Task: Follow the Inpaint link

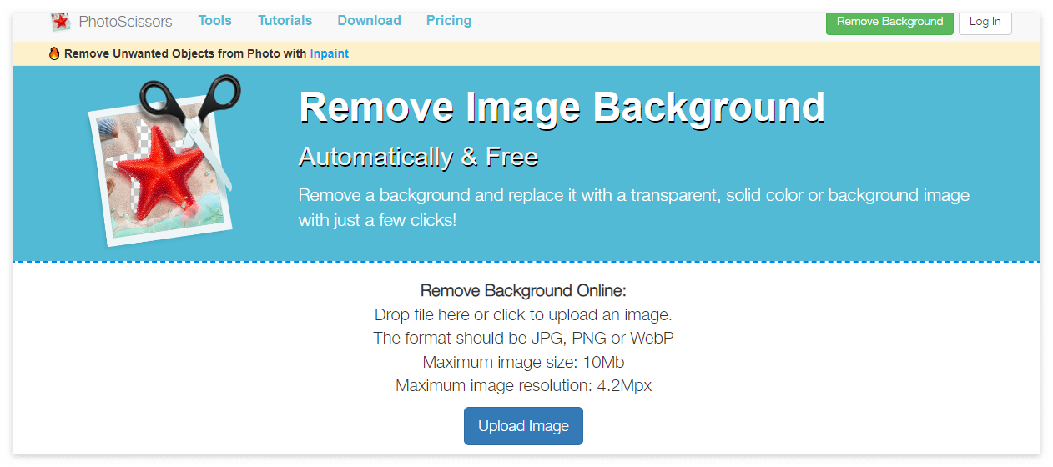Action: 330,53
